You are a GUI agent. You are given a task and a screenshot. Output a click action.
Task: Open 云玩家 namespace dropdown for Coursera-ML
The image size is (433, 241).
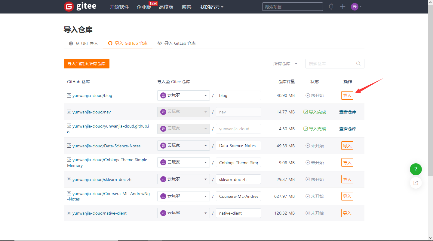183,196
